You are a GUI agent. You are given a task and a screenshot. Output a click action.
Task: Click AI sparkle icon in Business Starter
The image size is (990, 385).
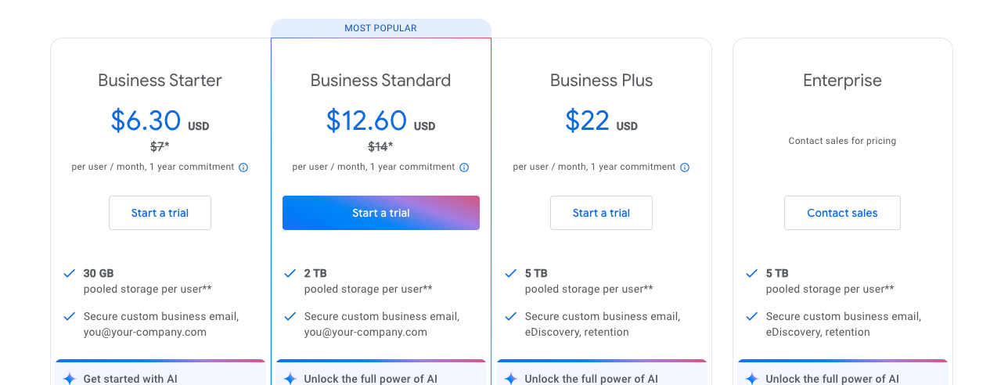[x=69, y=379]
